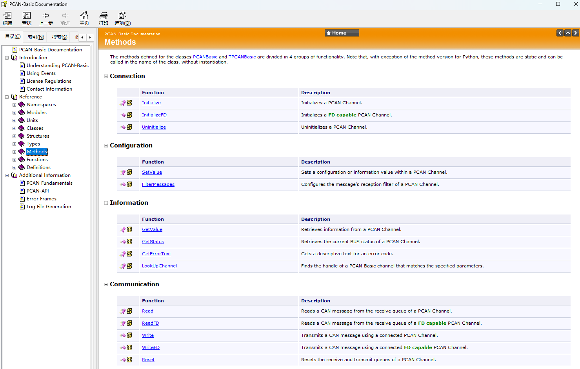The width and height of the screenshot is (580, 369).
Task: Switch to the 搜索(S) search tab
Action: tap(60, 37)
